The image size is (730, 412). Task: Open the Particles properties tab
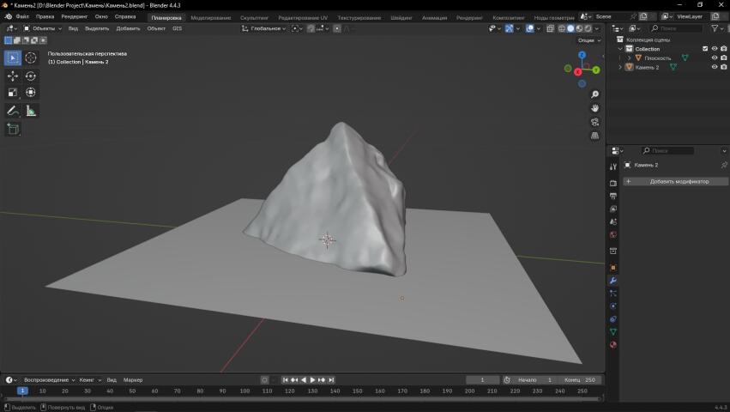613,294
